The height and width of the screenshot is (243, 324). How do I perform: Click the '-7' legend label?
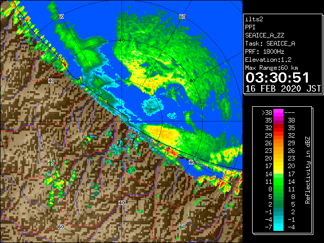point(268,227)
